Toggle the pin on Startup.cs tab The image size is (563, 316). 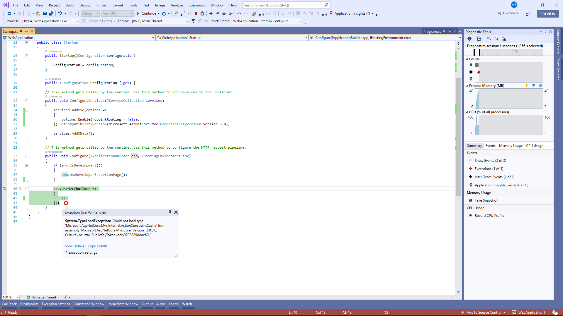click(x=27, y=31)
